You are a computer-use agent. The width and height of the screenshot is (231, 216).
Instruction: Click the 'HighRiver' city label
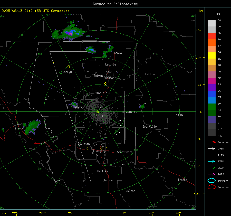click(x=107, y=180)
